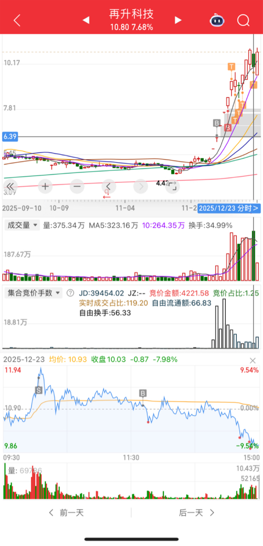The height and width of the screenshot is (546, 263).
Task: Close the intraday panel with X
Action: (x=253, y=361)
